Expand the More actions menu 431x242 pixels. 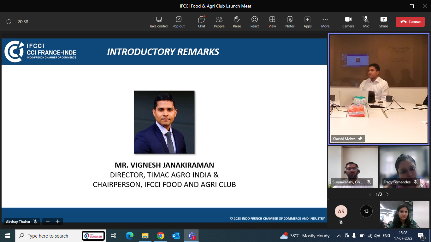click(325, 22)
